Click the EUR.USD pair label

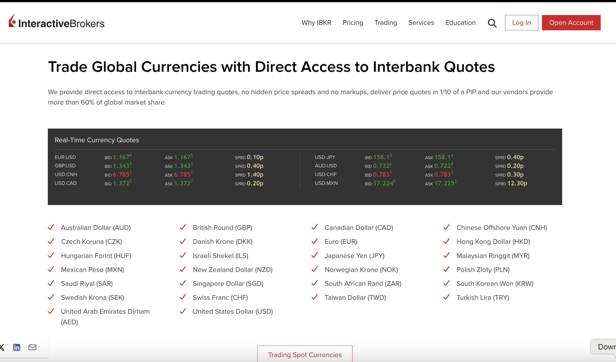click(x=65, y=157)
